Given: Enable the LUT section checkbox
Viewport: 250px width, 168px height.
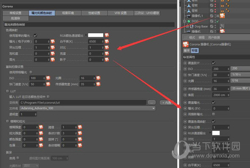Looking at the screenshot, I should click(x=8, y=91).
